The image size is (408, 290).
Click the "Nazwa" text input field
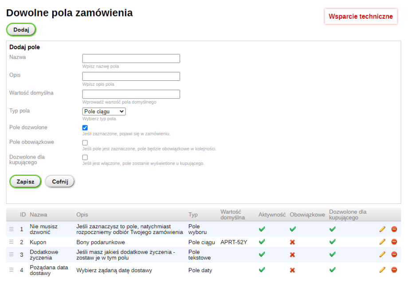[131, 58]
